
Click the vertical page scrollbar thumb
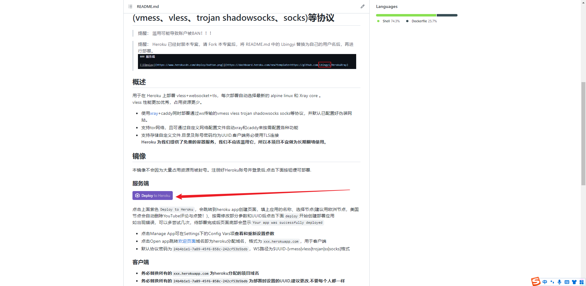[583, 133]
